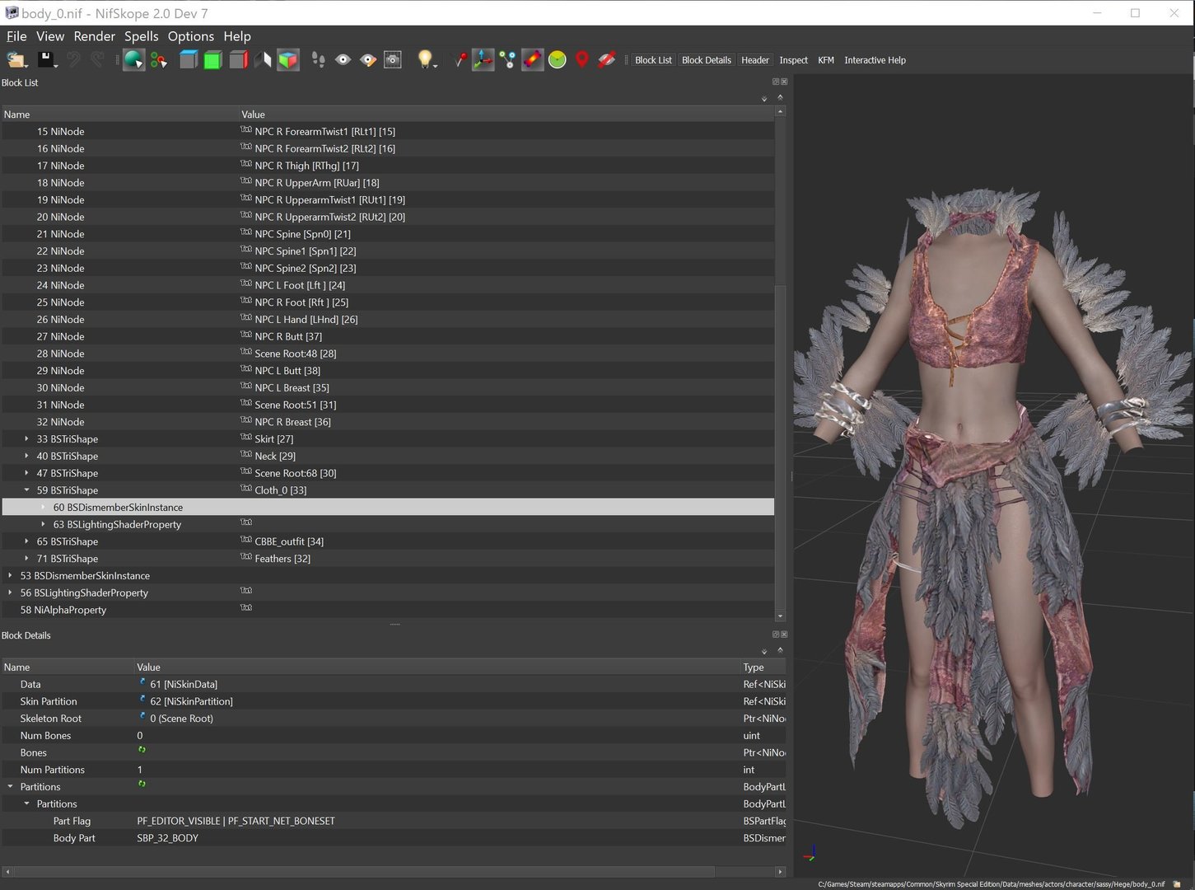Click the red pushpin marker icon

click(x=460, y=59)
